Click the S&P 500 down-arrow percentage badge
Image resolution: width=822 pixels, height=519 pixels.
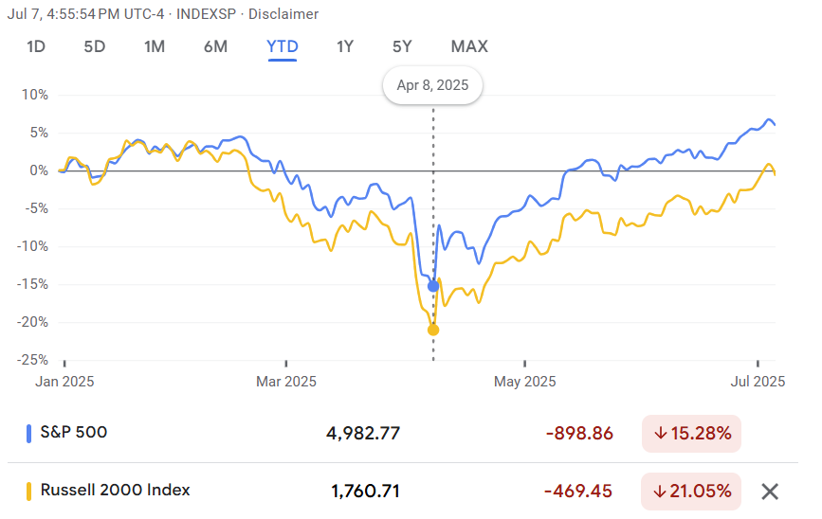coord(691,434)
